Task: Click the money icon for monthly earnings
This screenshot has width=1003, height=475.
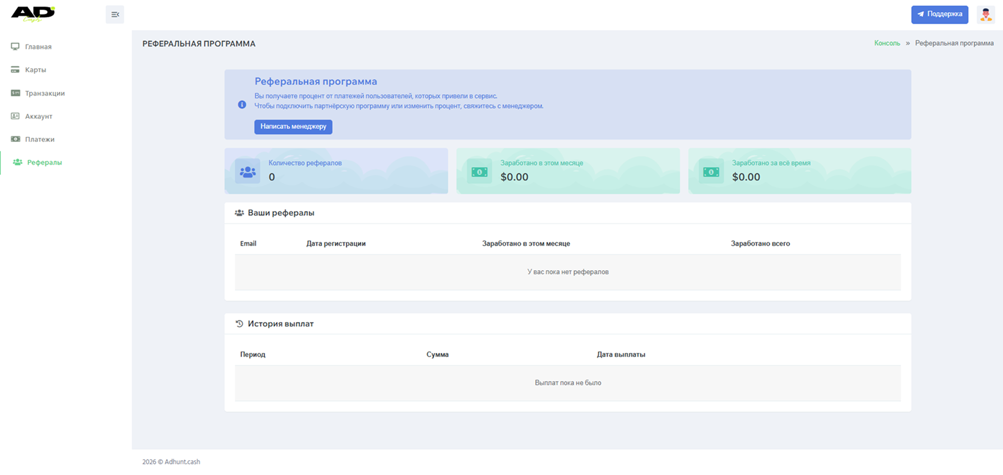Action: [479, 172]
